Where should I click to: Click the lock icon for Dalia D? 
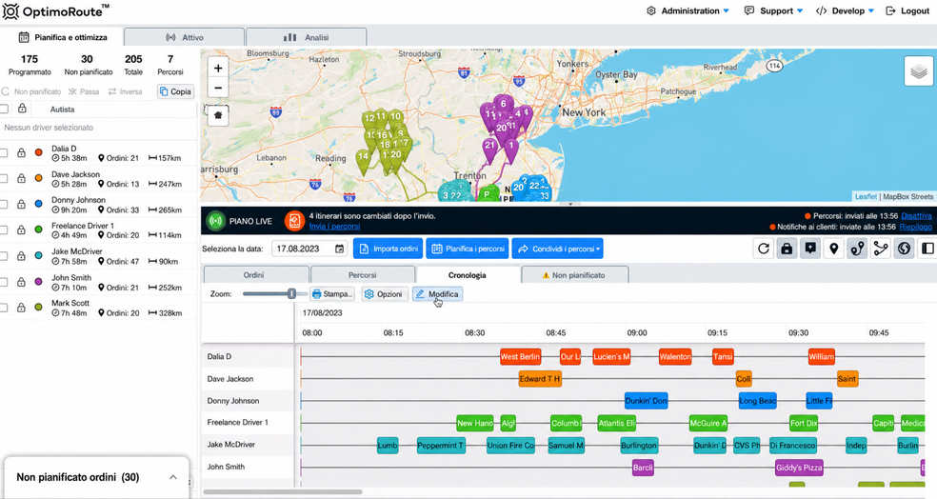click(x=21, y=153)
